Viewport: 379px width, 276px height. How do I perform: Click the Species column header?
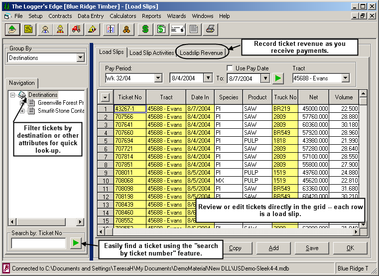click(229, 97)
